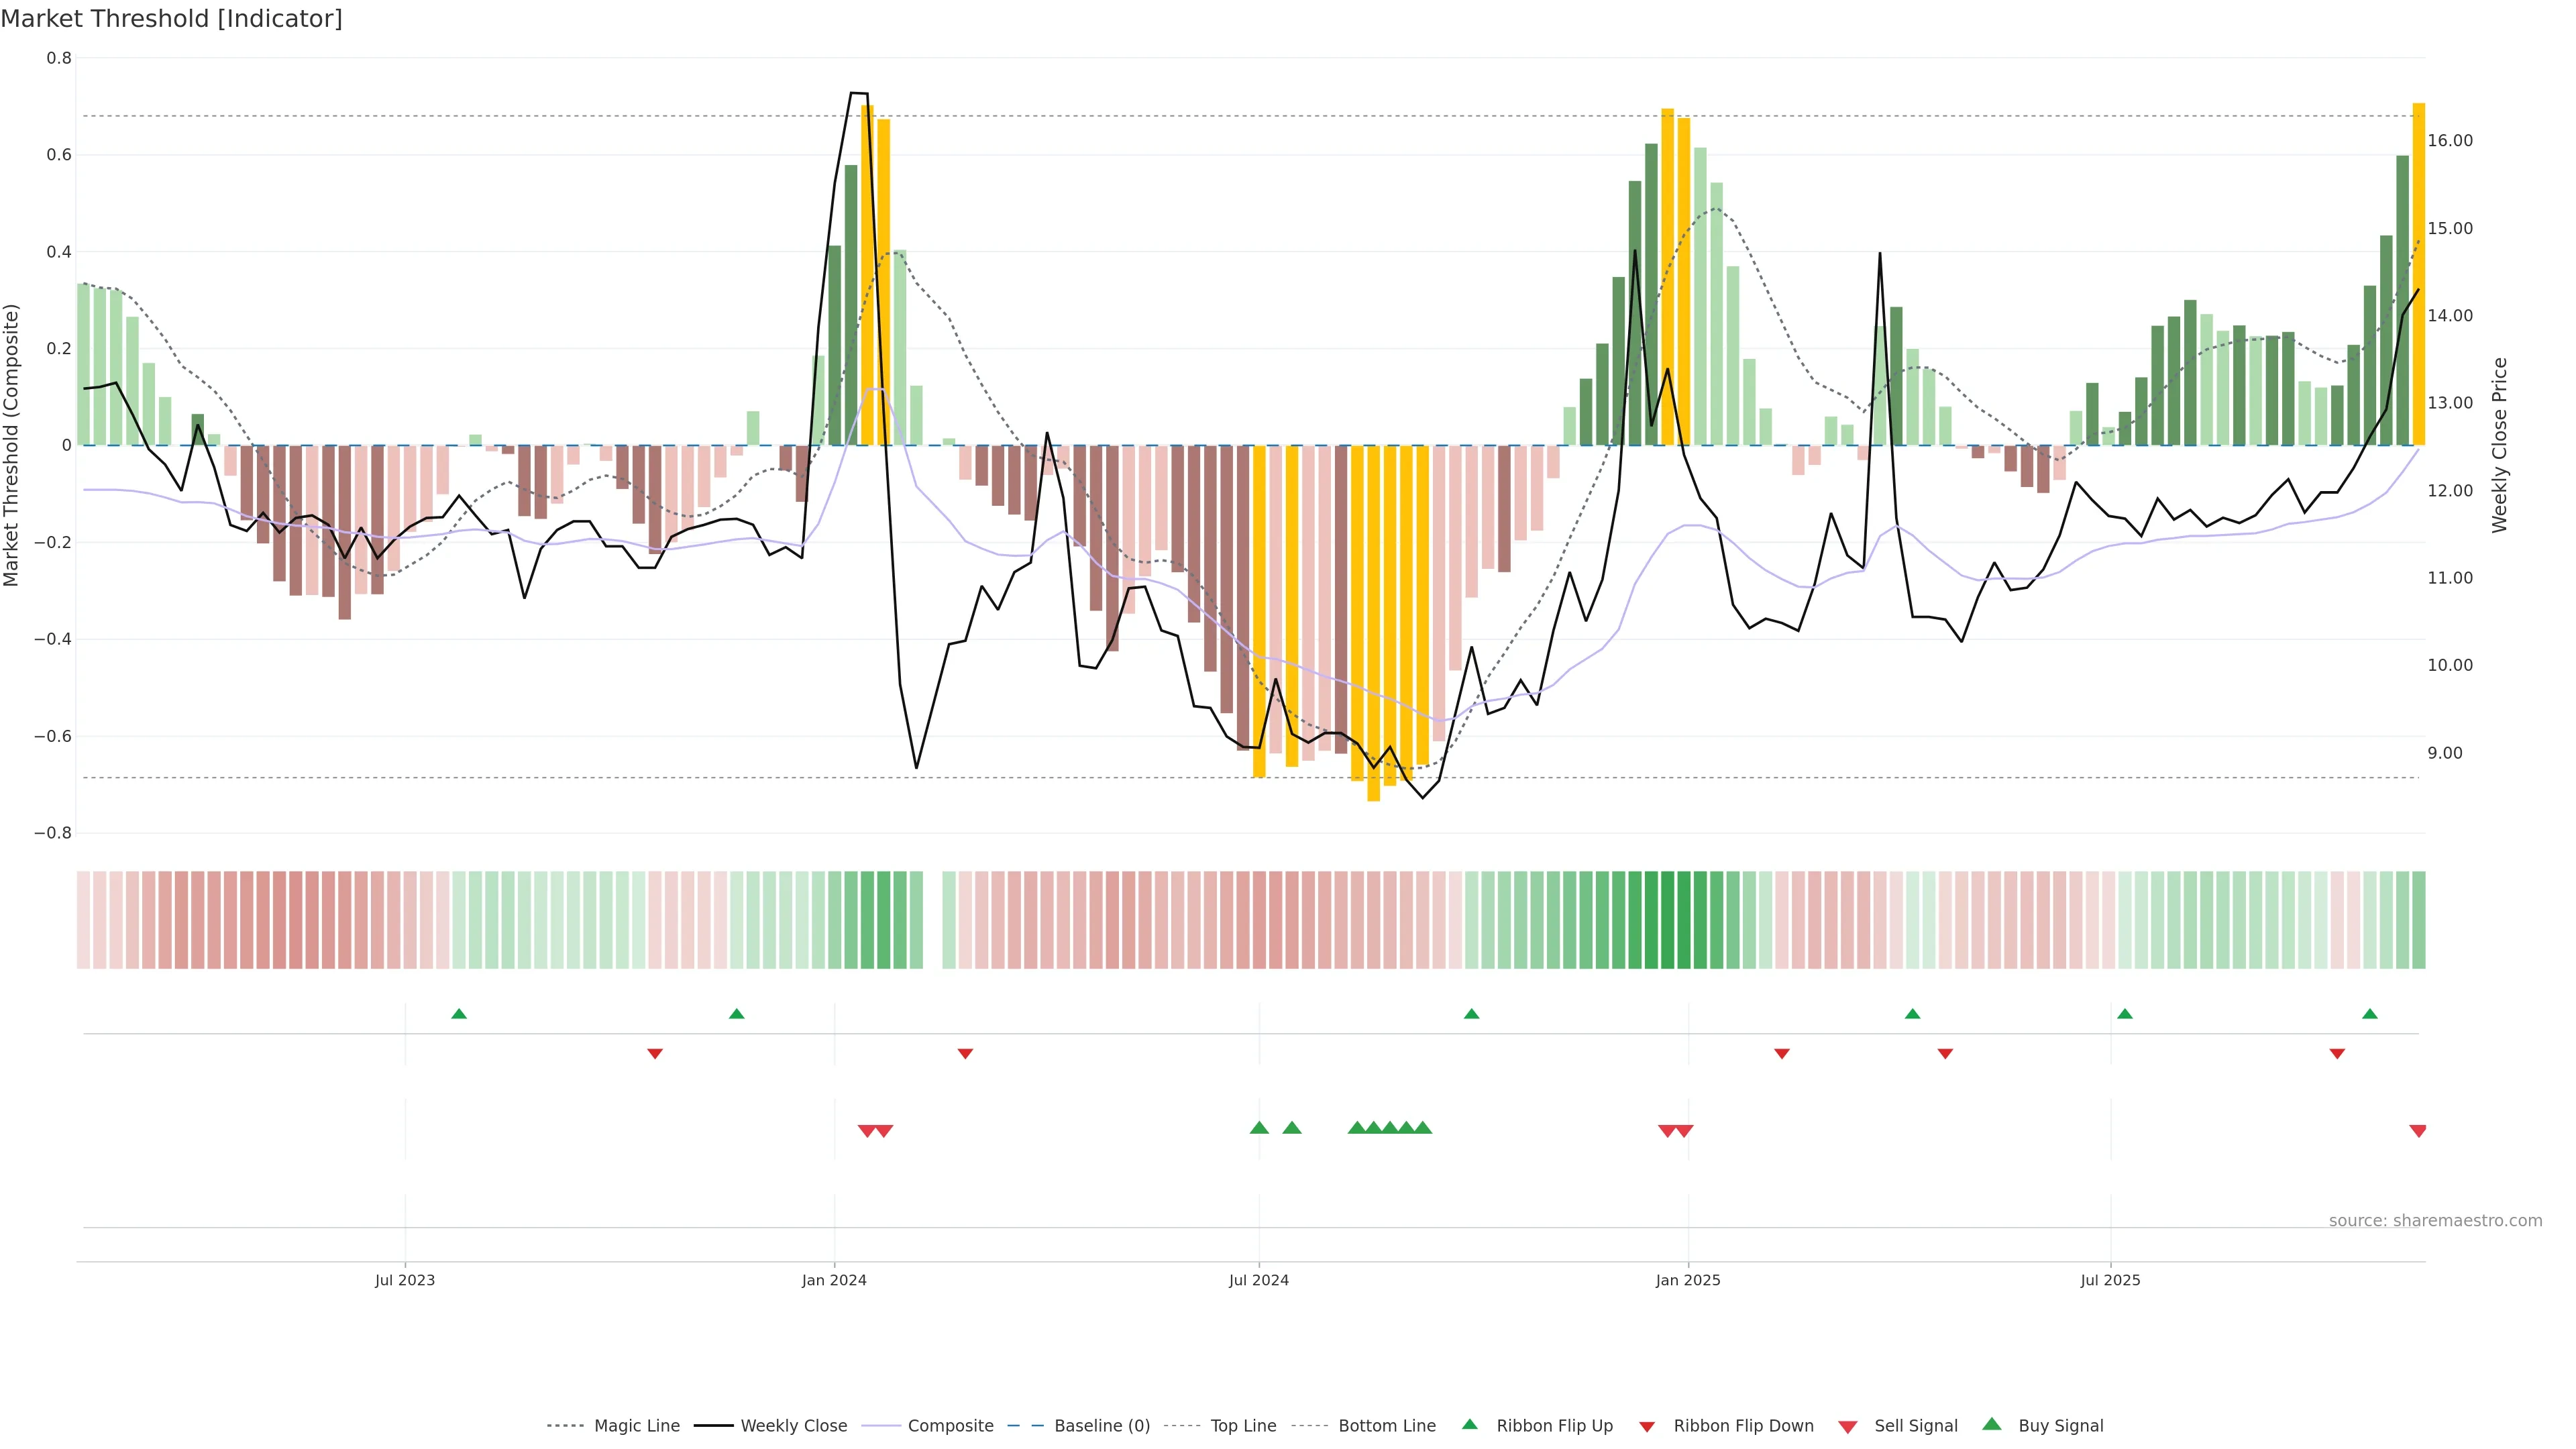Hide the Top Line from legend
This screenshot has width=2576, height=1449.
[x=1243, y=1426]
